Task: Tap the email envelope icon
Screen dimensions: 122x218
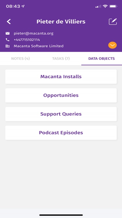Action: pos(8,33)
